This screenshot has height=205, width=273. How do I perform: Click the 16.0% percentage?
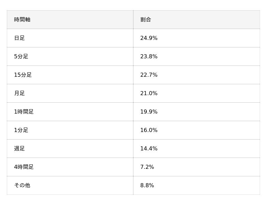click(149, 130)
